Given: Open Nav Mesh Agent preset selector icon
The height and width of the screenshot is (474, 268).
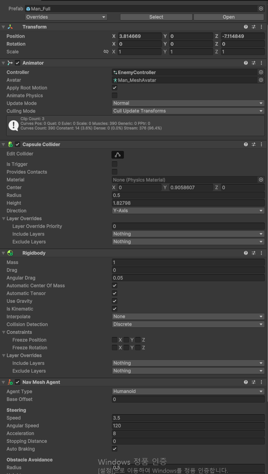Looking at the screenshot, I should 254,382.
